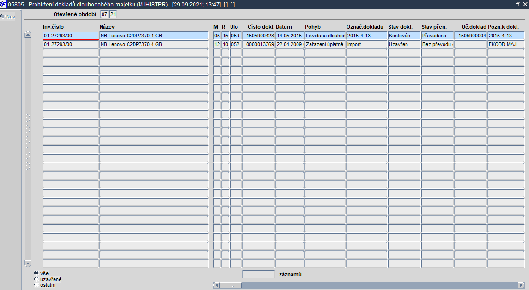Click the 'Převedeno' transfer status cell
Viewport: 529px width, 290px height.
pos(437,36)
